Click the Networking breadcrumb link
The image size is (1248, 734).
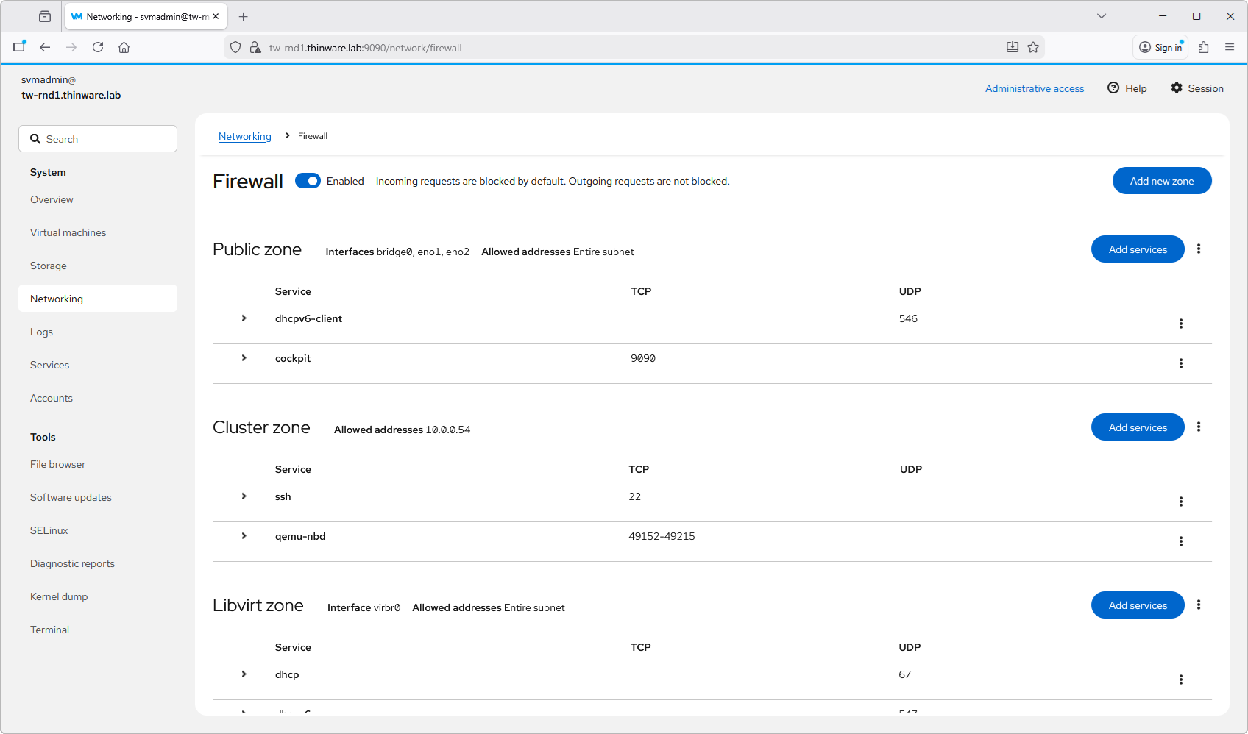tap(245, 136)
